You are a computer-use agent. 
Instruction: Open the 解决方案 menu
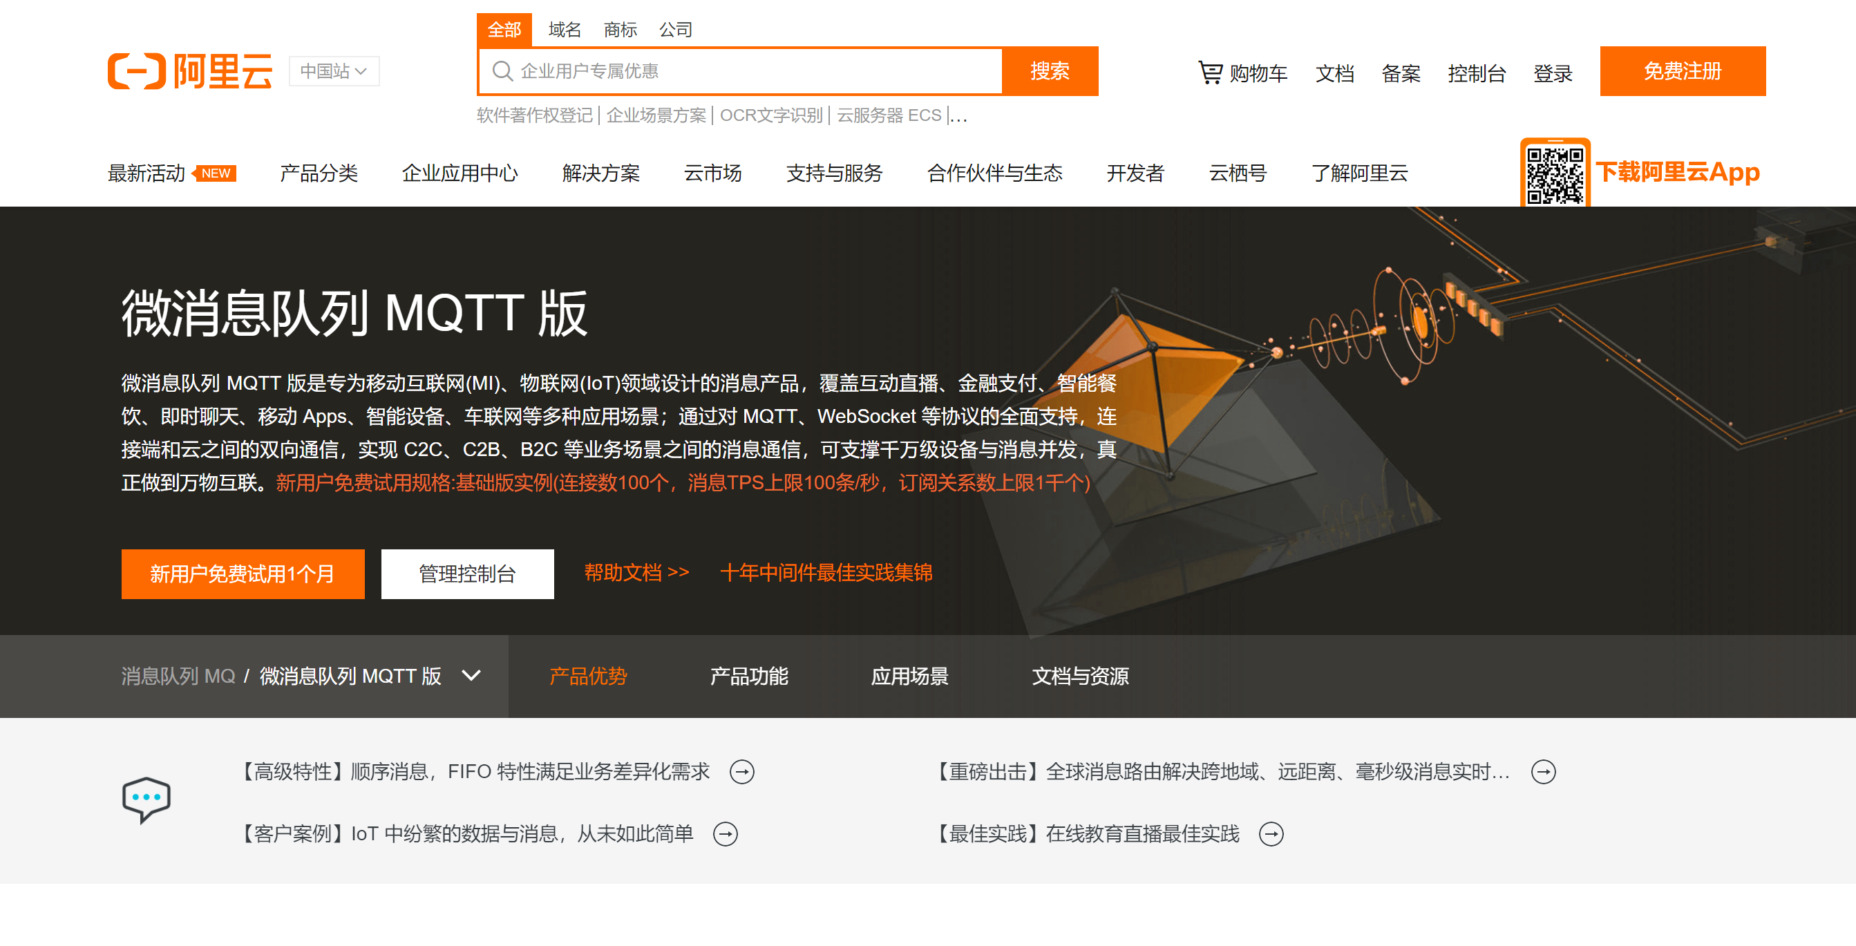(x=601, y=173)
